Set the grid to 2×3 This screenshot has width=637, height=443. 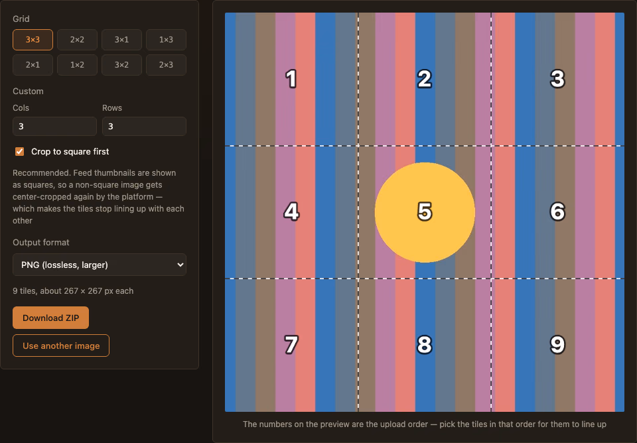166,65
